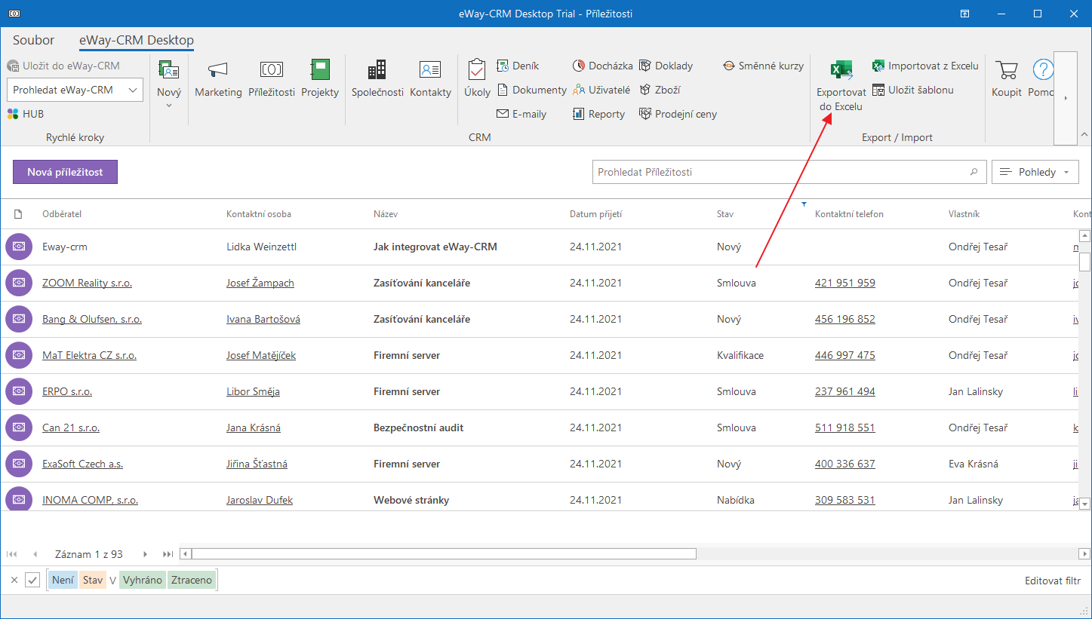Open the Pohledy views dropdown
This screenshot has height=619, width=1092.
pyautogui.click(x=1035, y=172)
